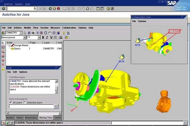Click the chat messages scroll down arrow
The height and width of the screenshot is (126, 190).
click(x=56, y=92)
